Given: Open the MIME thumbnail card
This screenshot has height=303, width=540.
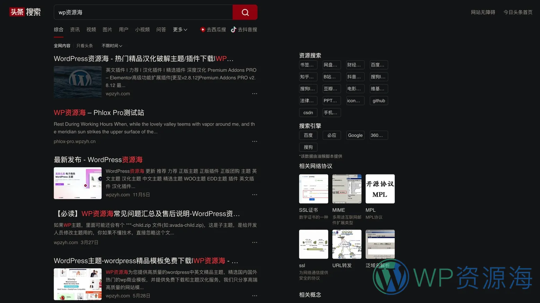Looking at the screenshot, I should click(347, 189).
